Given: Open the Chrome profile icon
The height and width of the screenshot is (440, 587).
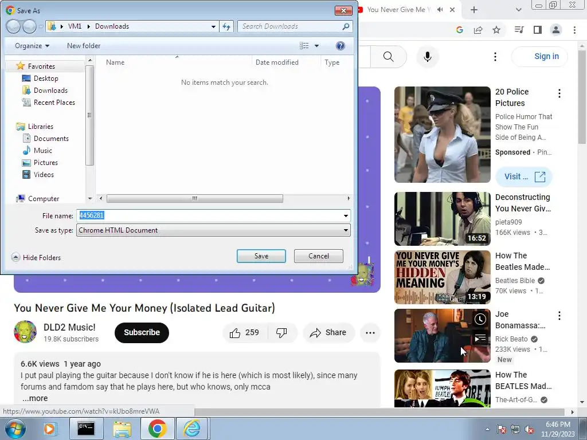Looking at the screenshot, I should coord(556,30).
